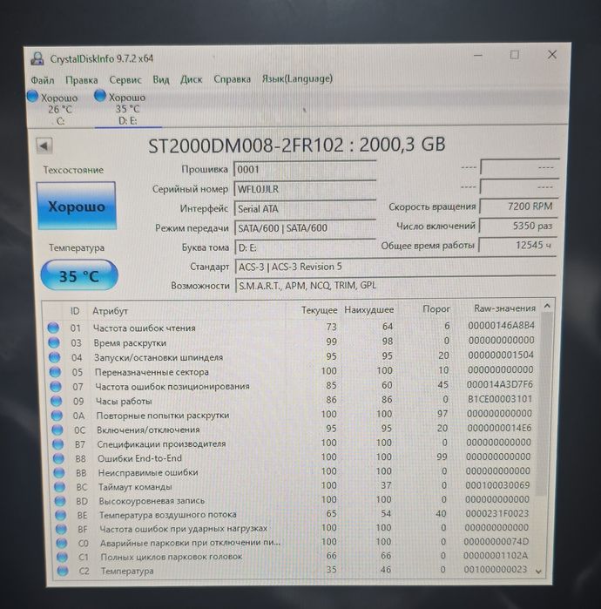This screenshot has height=609, width=601.
Task: Click status dot for Часы работы
Action: (x=57, y=401)
